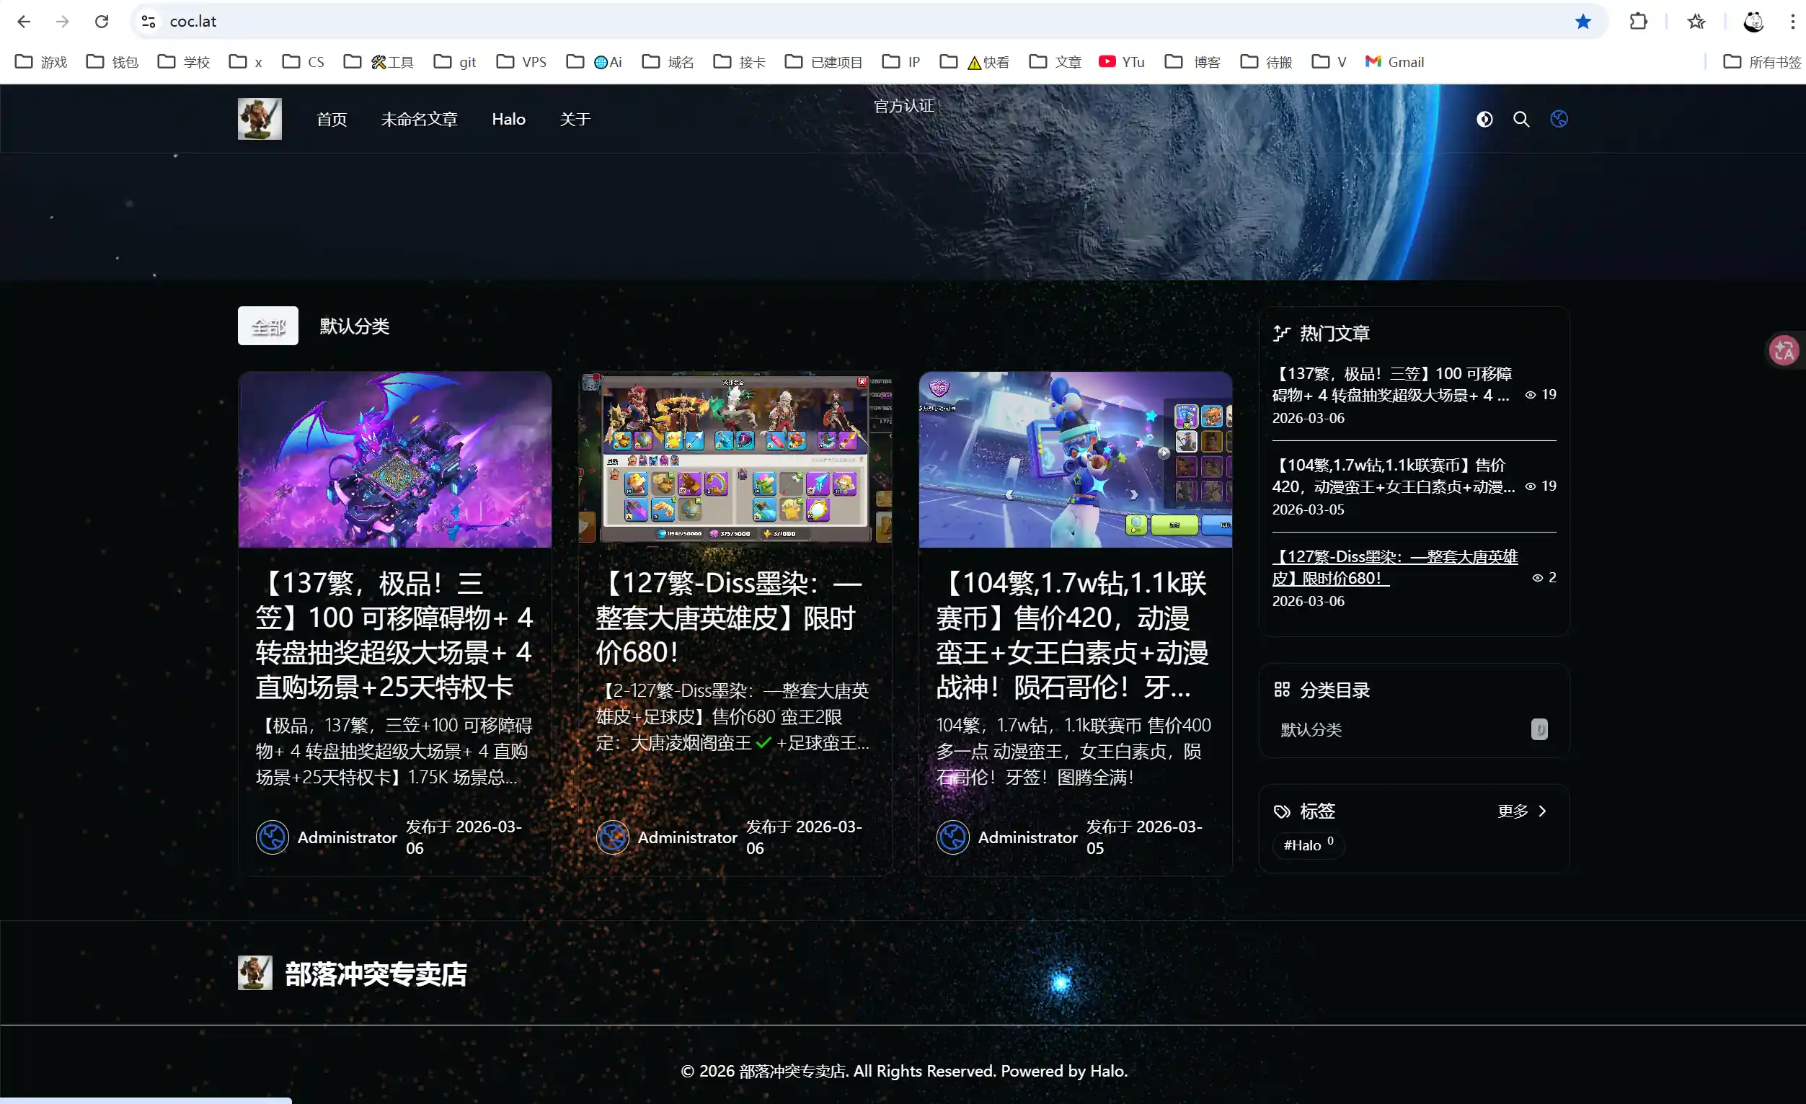Open site search with the magnifier icon

coord(1521,118)
